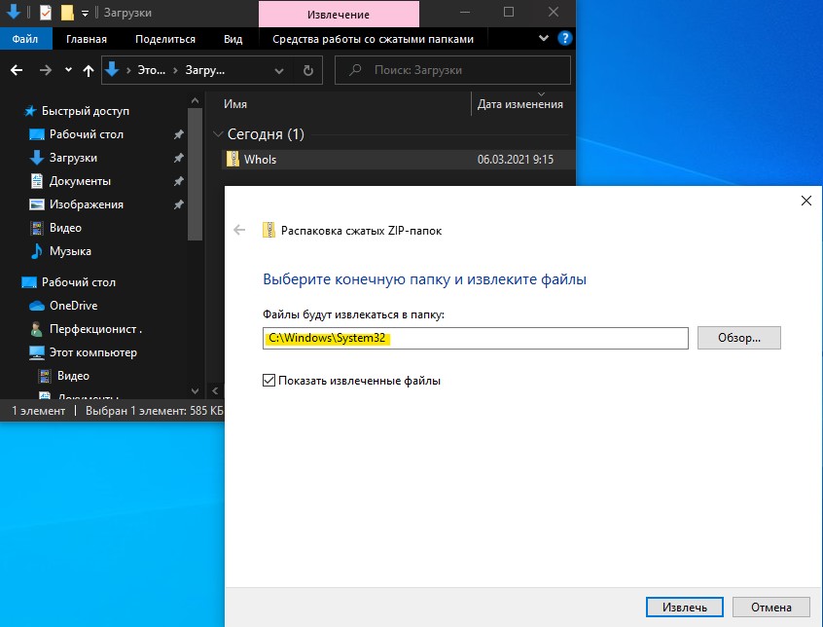The height and width of the screenshot is (627, 823).
Task: Click pin icon next to Документы
Action: pyautogui.click(x=178, y=181)
